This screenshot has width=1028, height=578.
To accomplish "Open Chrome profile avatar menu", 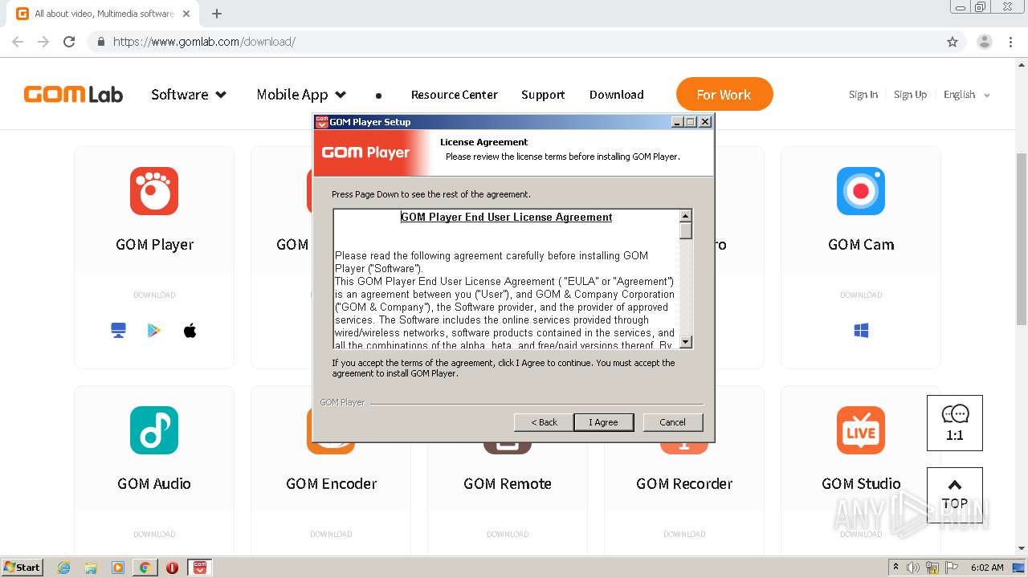I will 985,42.
